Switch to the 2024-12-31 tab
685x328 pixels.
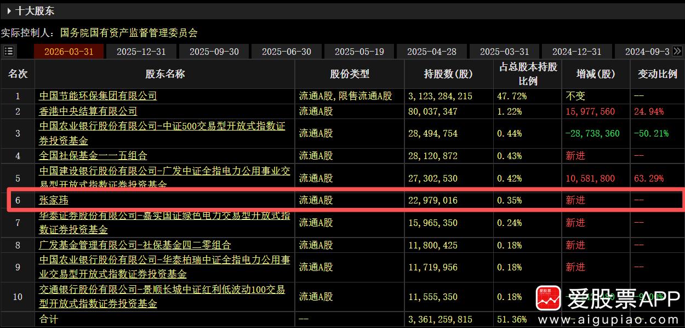point(577,52)
